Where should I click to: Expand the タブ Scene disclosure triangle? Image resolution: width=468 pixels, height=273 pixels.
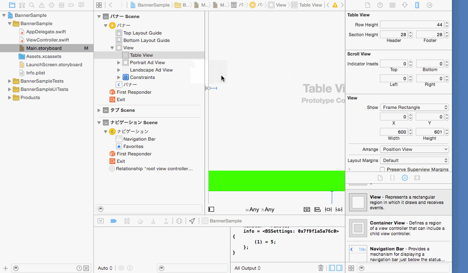99,110
